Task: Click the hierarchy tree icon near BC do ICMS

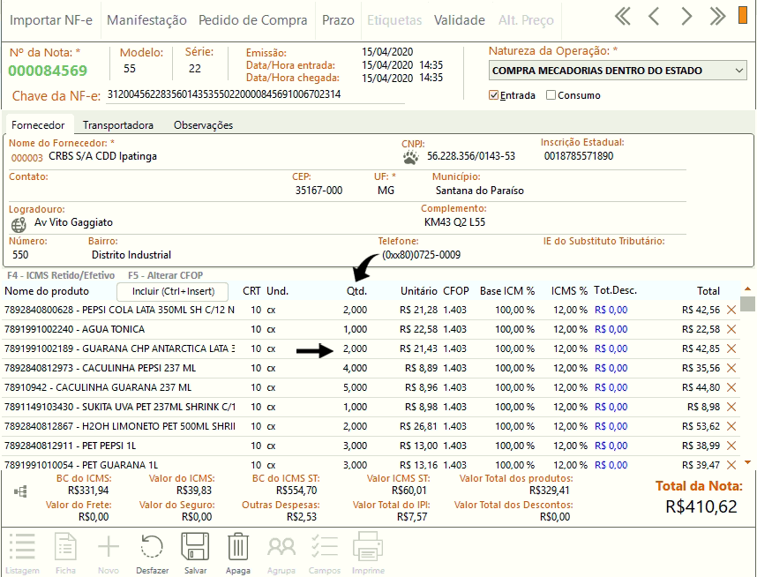Action: (x=20, y=491)
